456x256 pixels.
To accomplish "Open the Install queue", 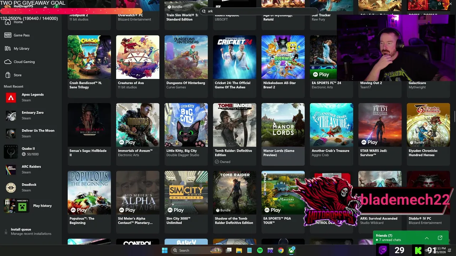I will [x=31, y=231].
